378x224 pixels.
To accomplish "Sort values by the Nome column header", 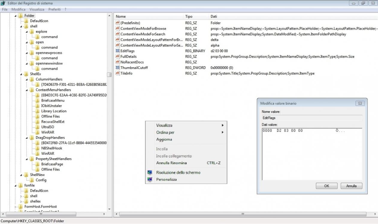I will click(x=149, y=16).
